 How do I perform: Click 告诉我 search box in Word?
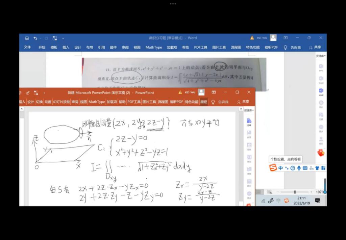(x=293, y=48)
